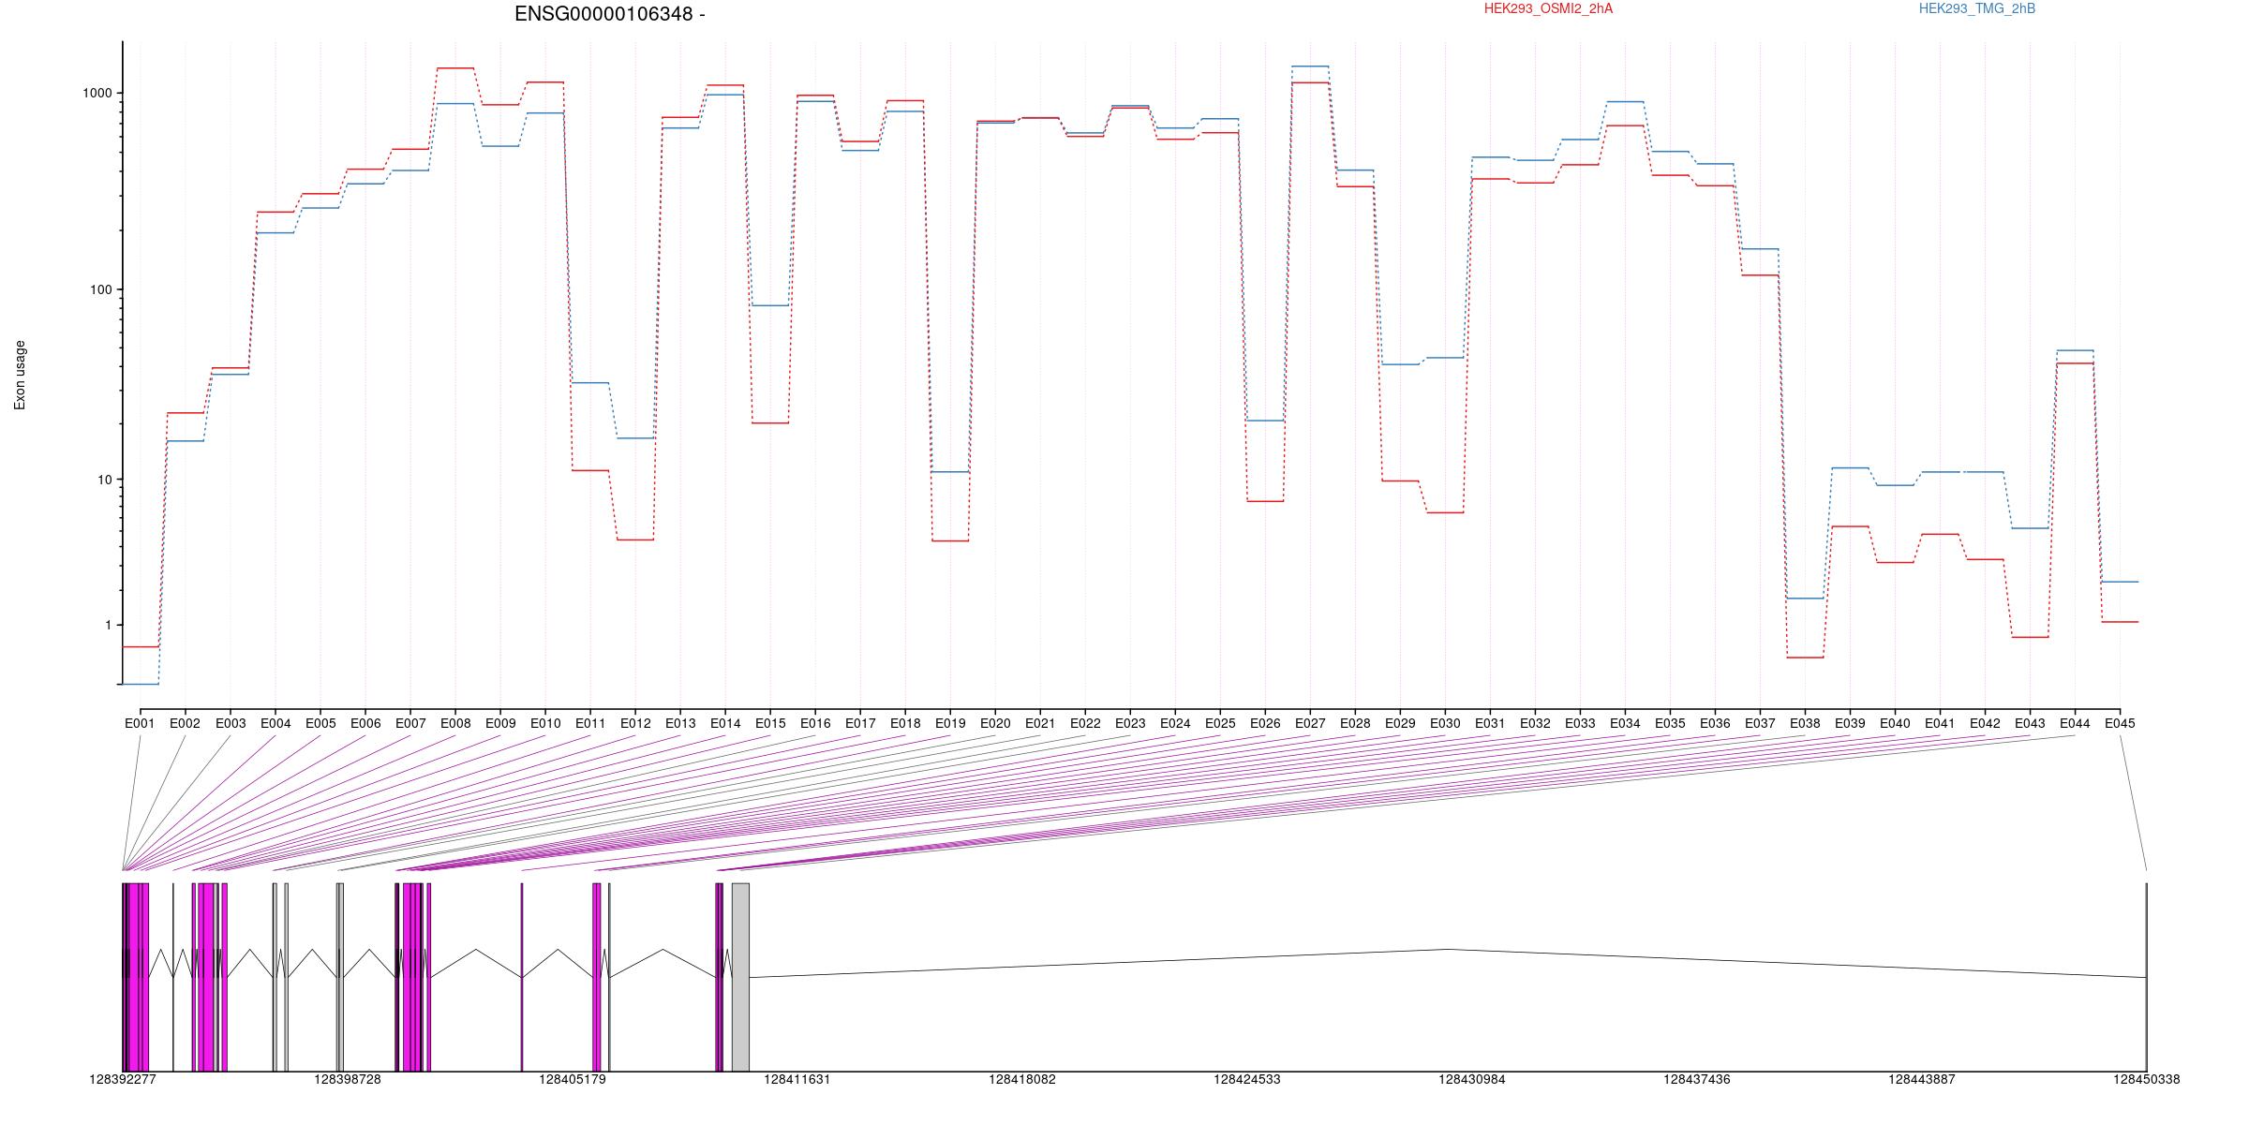Click the red E008 usage segment
The height and width of the screenshot is (1124, 2249).
pos(455,68)
